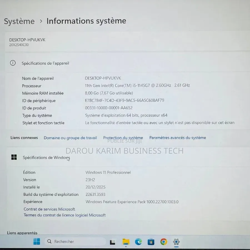Click the 8,00 Go RAM value
This screenshot has height=250, width=250.
(x=109, y=93)
